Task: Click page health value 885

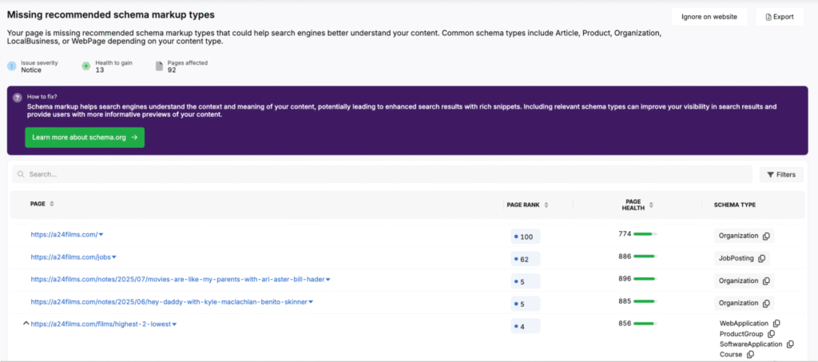Action: tap(625, 301)
